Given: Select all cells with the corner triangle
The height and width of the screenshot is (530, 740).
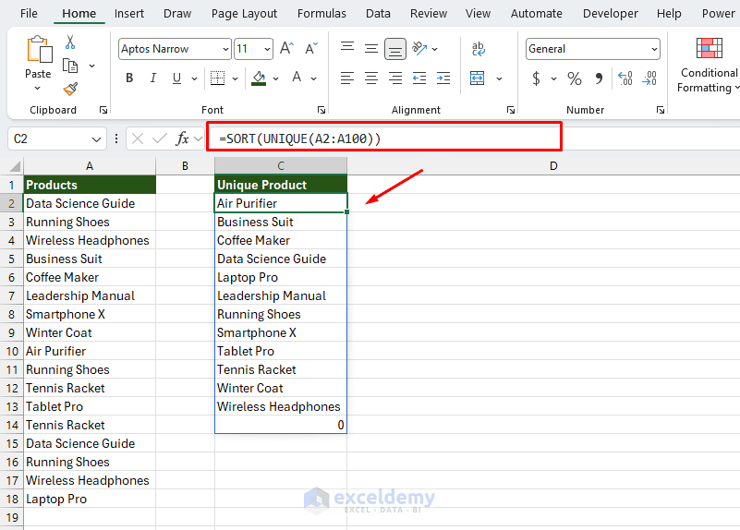Looking at the screenshot, I should (15, 166).
